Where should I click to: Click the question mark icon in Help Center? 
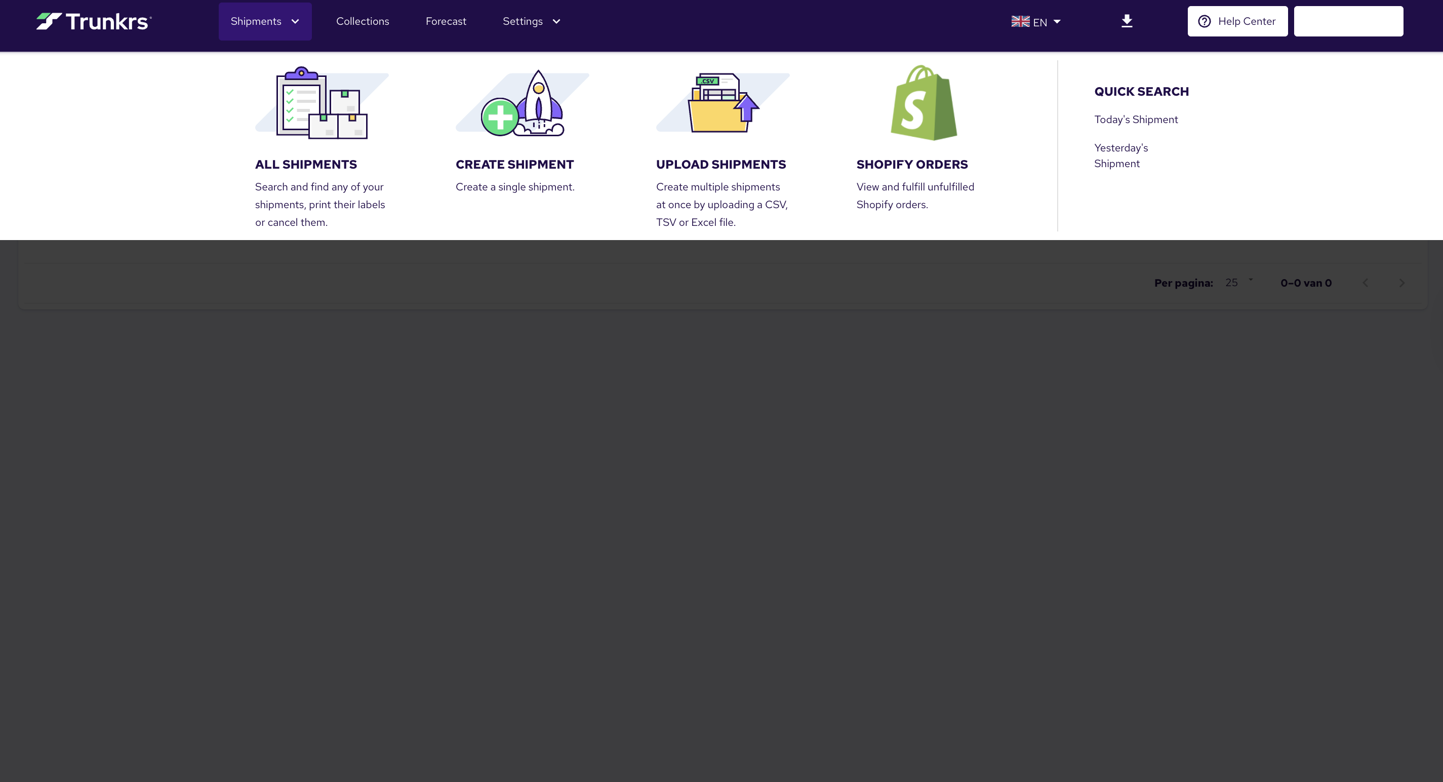pyautogui.click(x=1205, y=21)
